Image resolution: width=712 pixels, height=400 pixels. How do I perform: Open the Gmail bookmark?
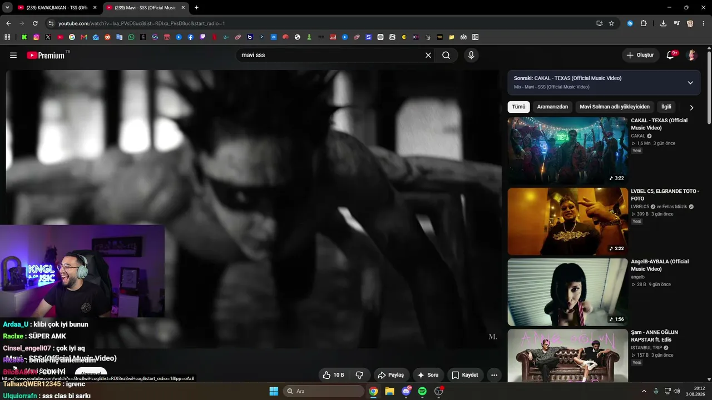(84, 37)
